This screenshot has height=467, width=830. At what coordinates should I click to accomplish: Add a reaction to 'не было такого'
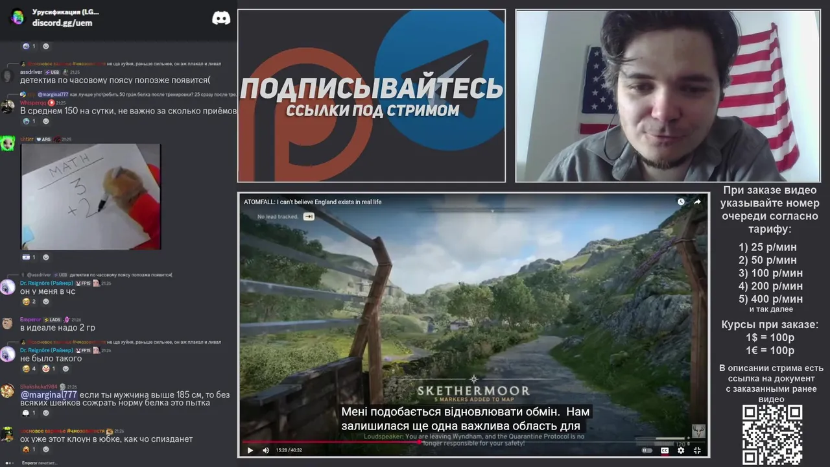pos(65,368)
